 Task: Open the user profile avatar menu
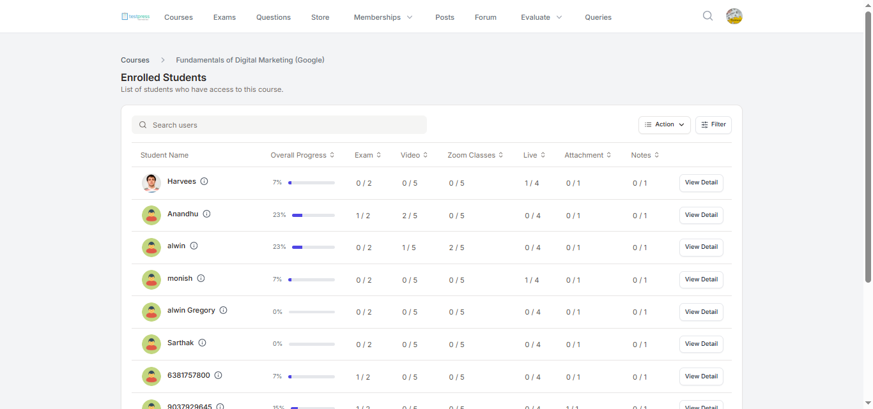click(734, 17)
